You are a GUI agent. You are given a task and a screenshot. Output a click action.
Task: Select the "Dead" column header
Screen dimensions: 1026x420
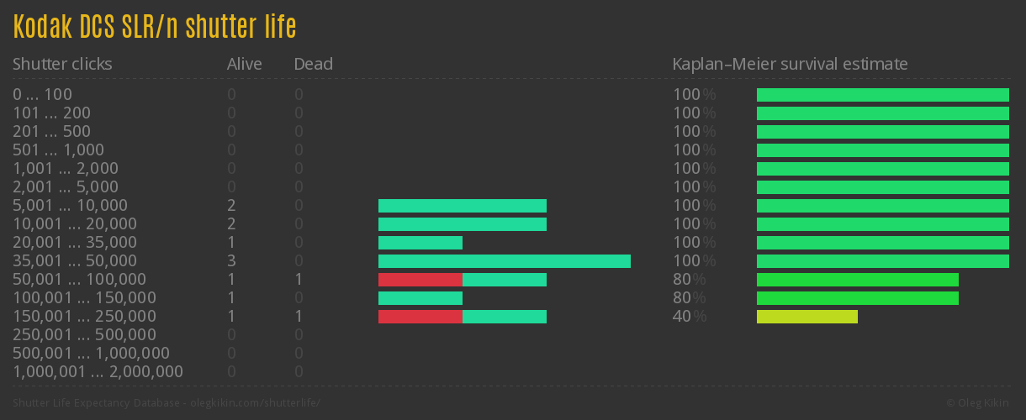coord(313,64)
